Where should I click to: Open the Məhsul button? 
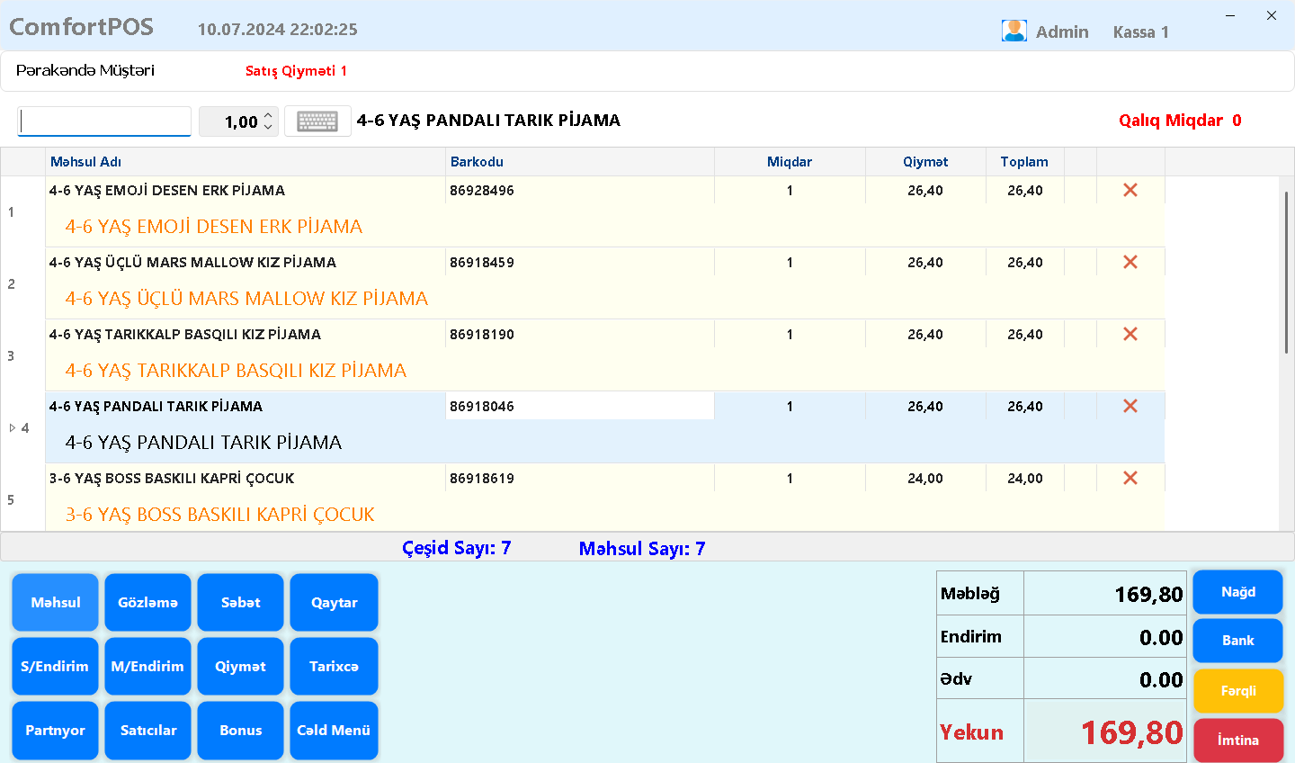click(55, 602)
